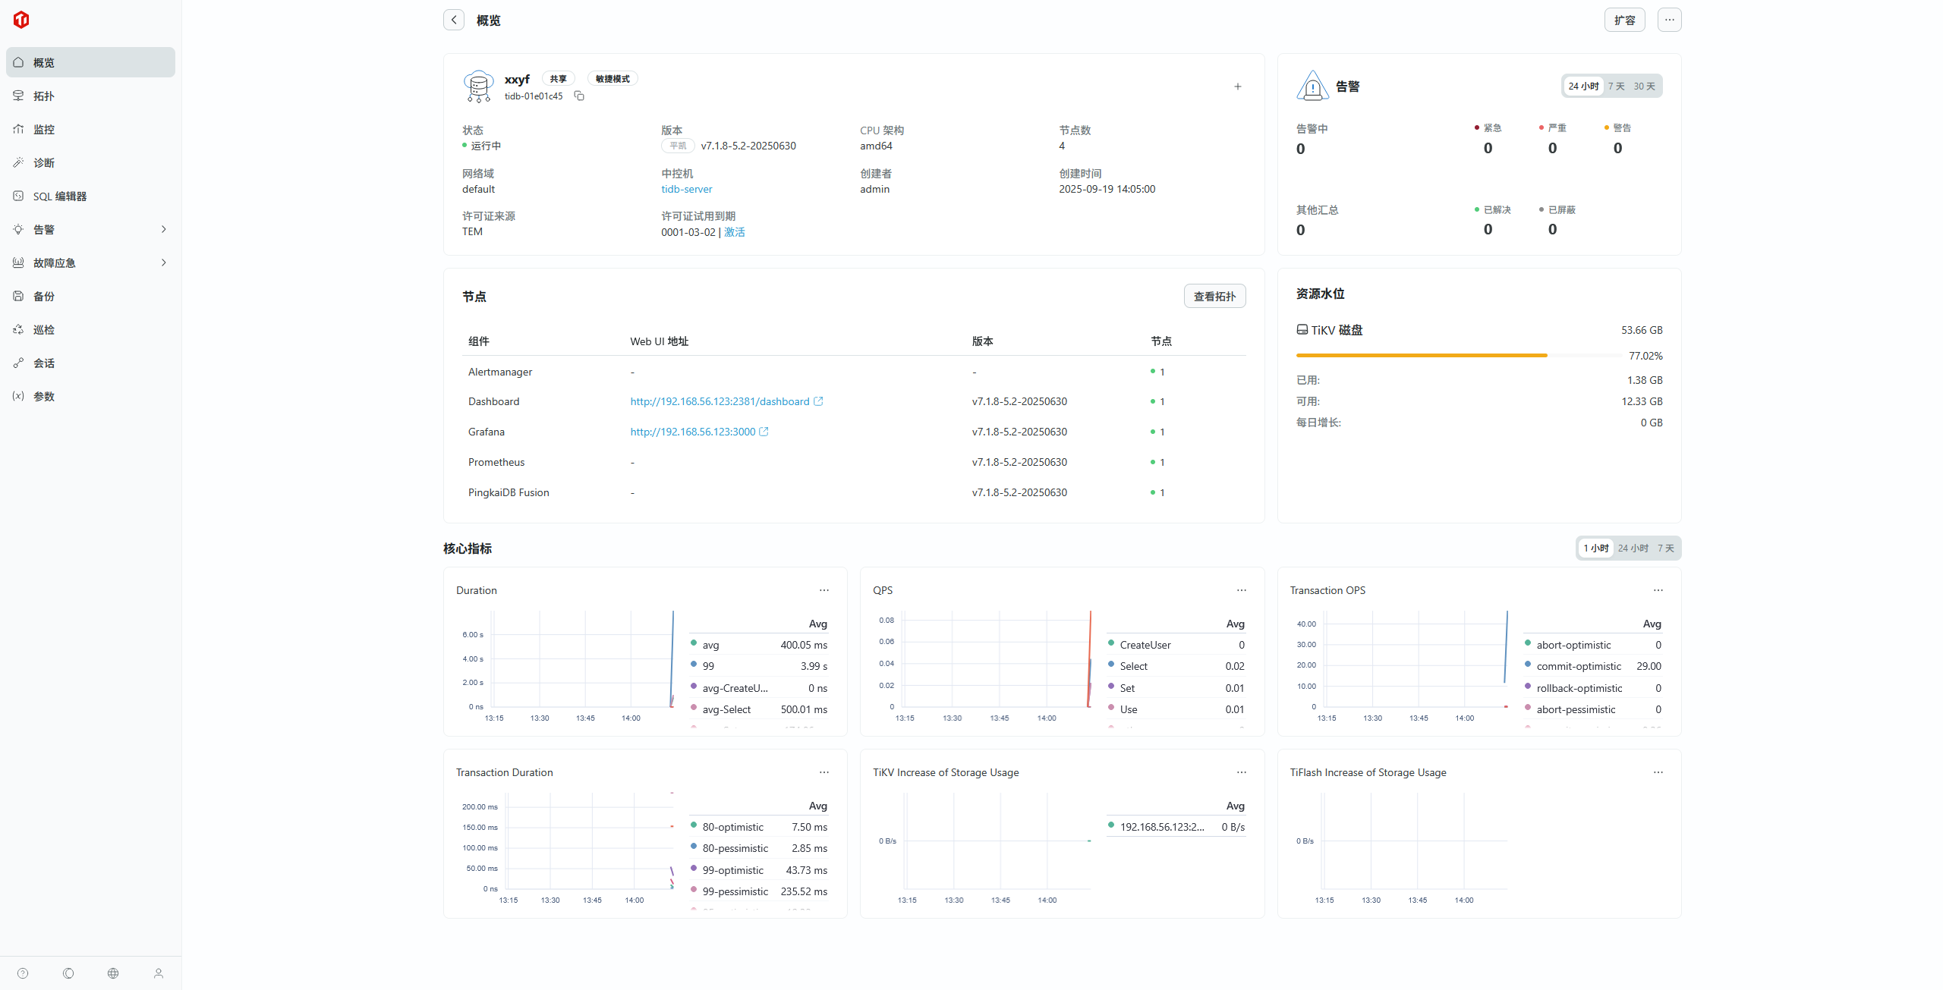The height and width of the screenshot is (990, 1943).
Task: Switch alert range to 7 天
Action: pyautogui.click(x=1616, y=86)
